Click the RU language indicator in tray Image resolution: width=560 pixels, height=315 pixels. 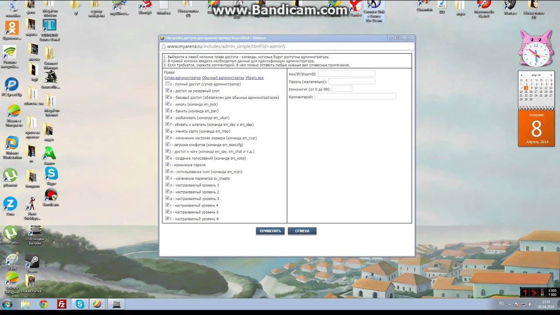[501, 303]
